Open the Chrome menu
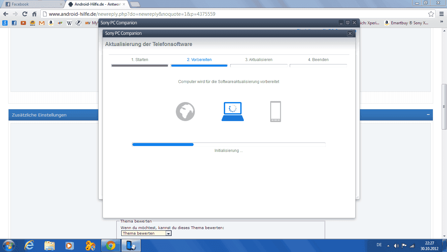The image size is (447, 252). pyautogui.click(x=441, y=14)
